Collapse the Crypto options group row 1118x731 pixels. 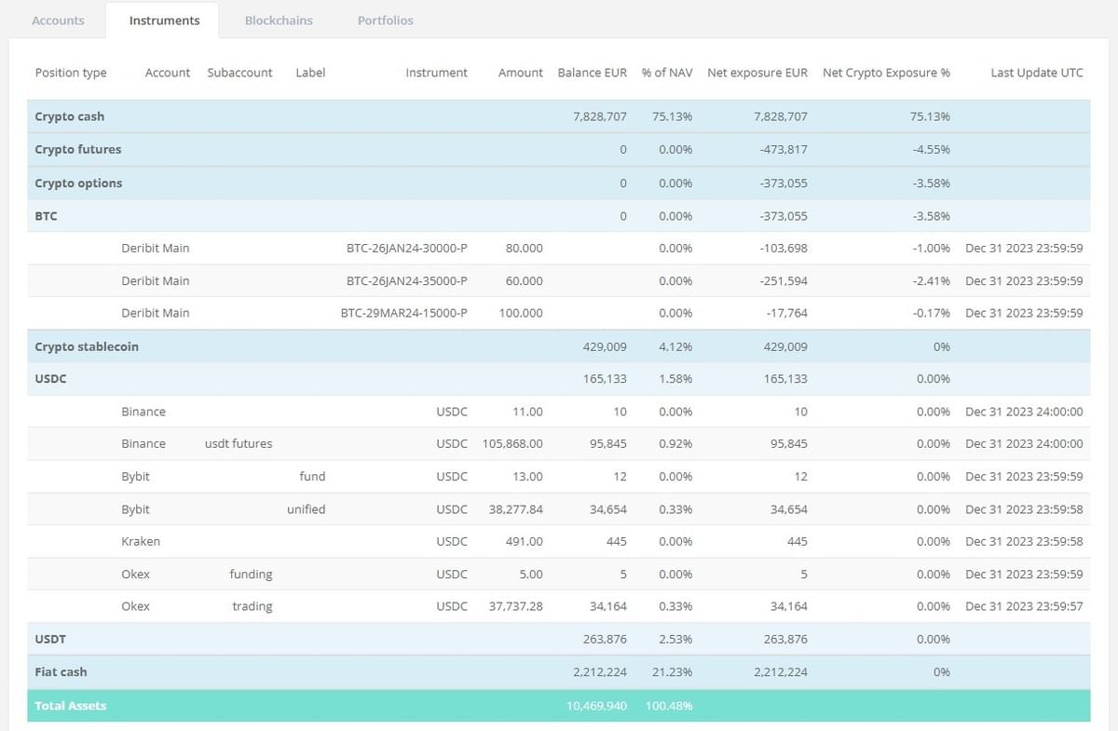point(78,183)
